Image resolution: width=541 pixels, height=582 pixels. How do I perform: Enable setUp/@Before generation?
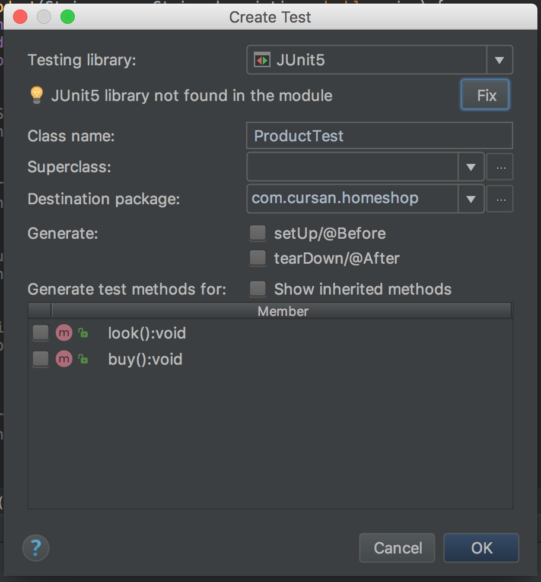tap(257, 233)
